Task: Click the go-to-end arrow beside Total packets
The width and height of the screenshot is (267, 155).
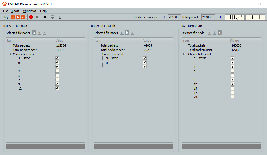Action: point(221,17)
